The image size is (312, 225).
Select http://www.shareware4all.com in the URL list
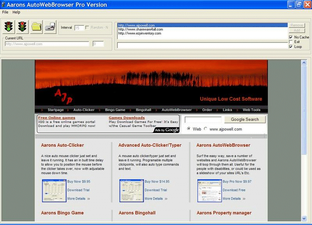pyautogui.click(x=140, y=29)
